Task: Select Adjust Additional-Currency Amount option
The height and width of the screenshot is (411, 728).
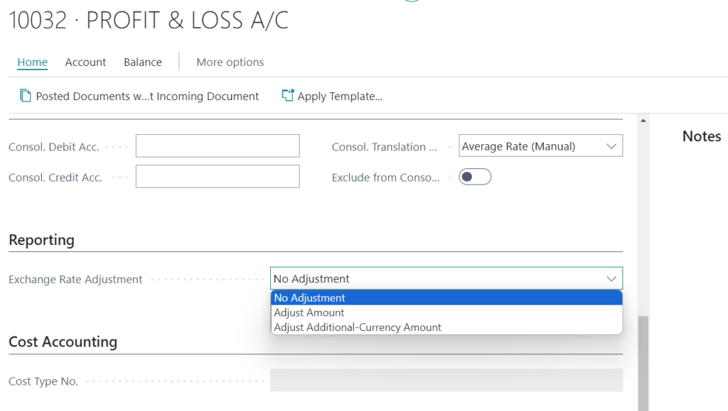Action: point(446,327)
